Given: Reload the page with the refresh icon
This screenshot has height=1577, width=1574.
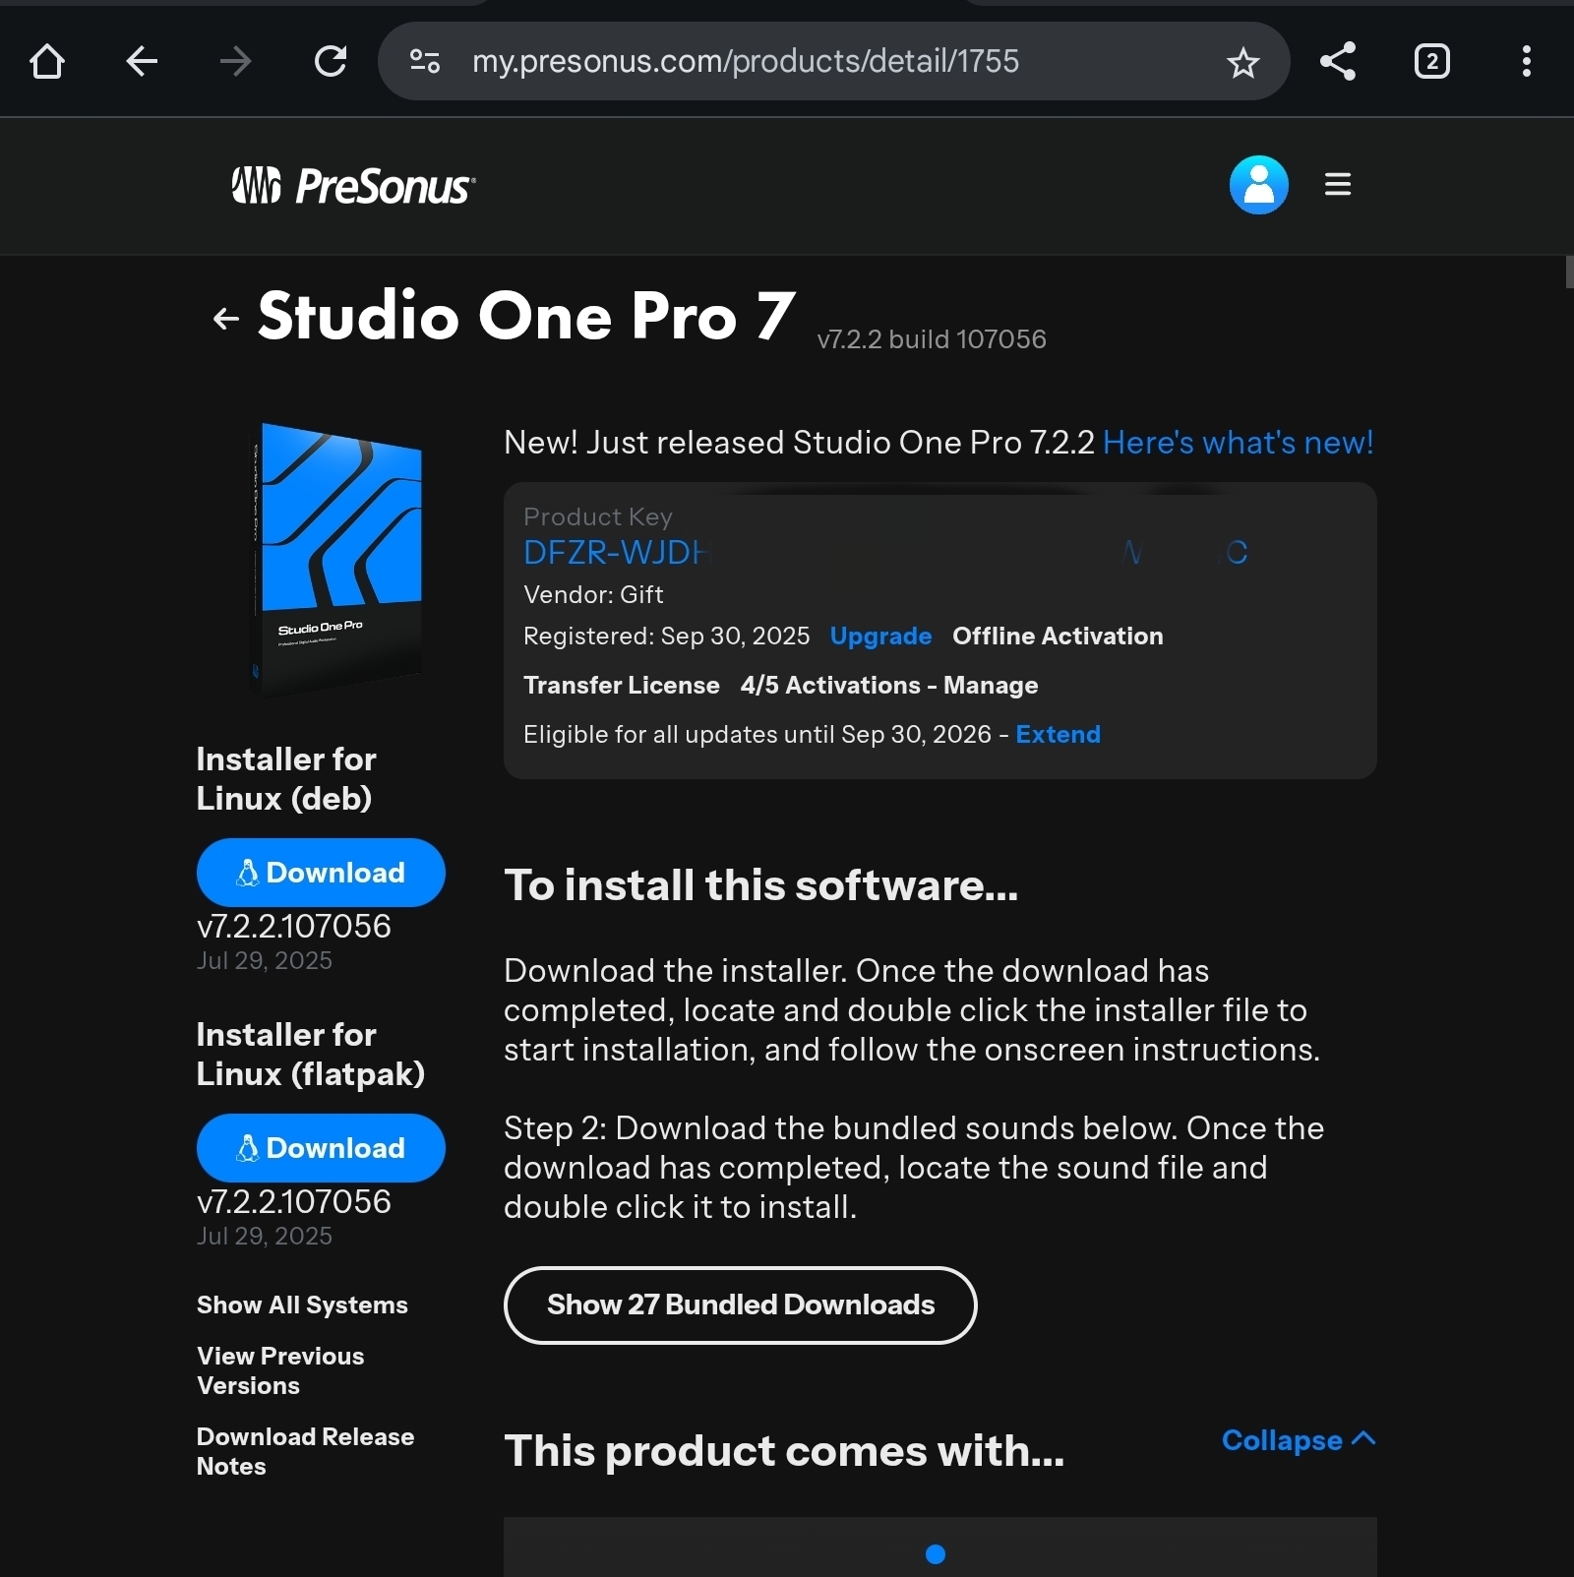Looking at the screenshot, I should click(x=331, y=62).
